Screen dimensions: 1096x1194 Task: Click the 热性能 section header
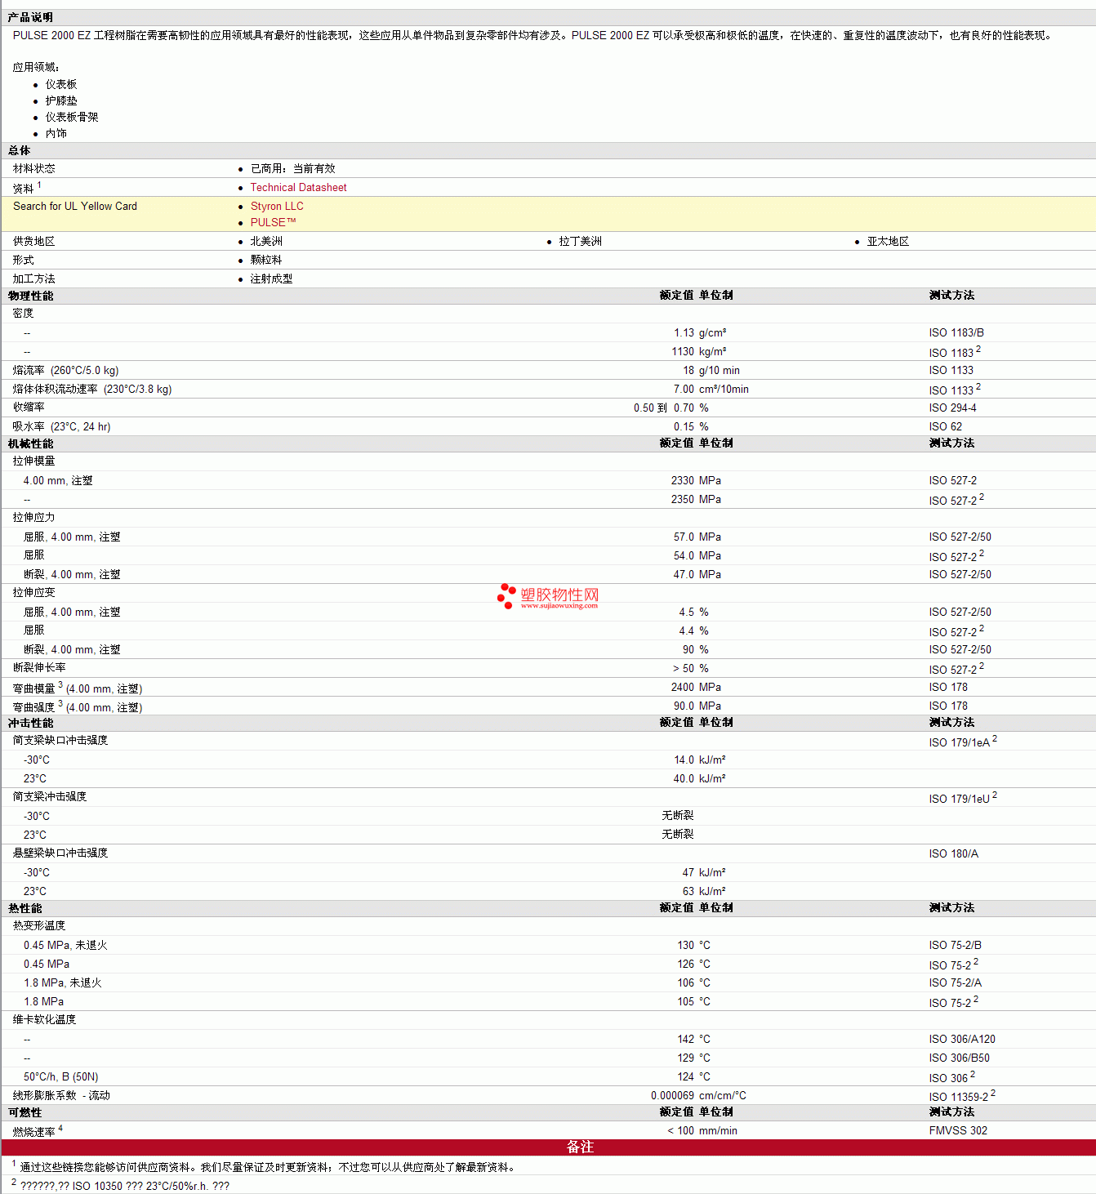click(x=25, y=908)
